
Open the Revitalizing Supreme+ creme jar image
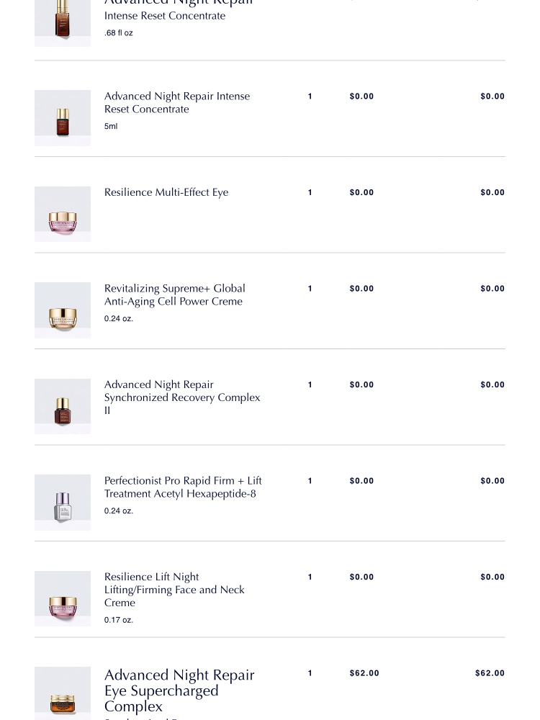tap(63, 310)
